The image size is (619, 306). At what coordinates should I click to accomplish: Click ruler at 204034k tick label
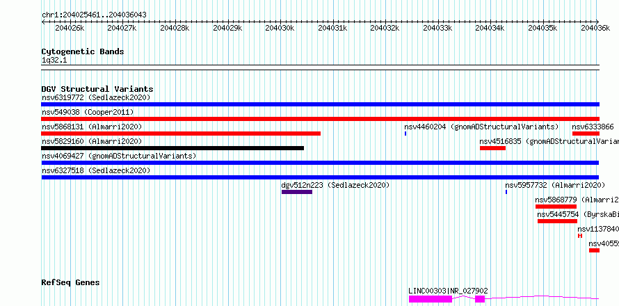(490, 28)
